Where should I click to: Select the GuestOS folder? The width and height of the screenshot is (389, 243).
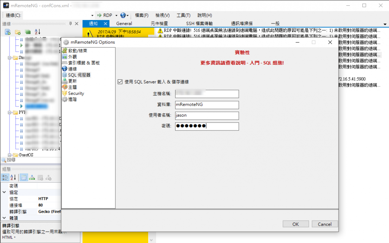click(26, 155)
